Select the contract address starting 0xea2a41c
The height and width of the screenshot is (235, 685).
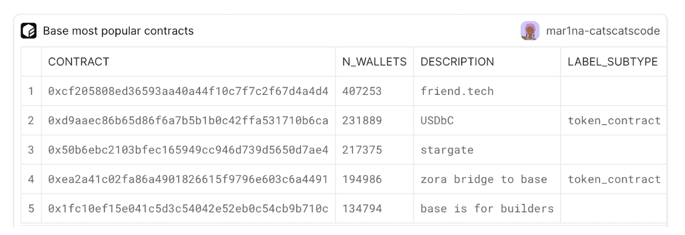pyautogui.click(x=188, y=180)
